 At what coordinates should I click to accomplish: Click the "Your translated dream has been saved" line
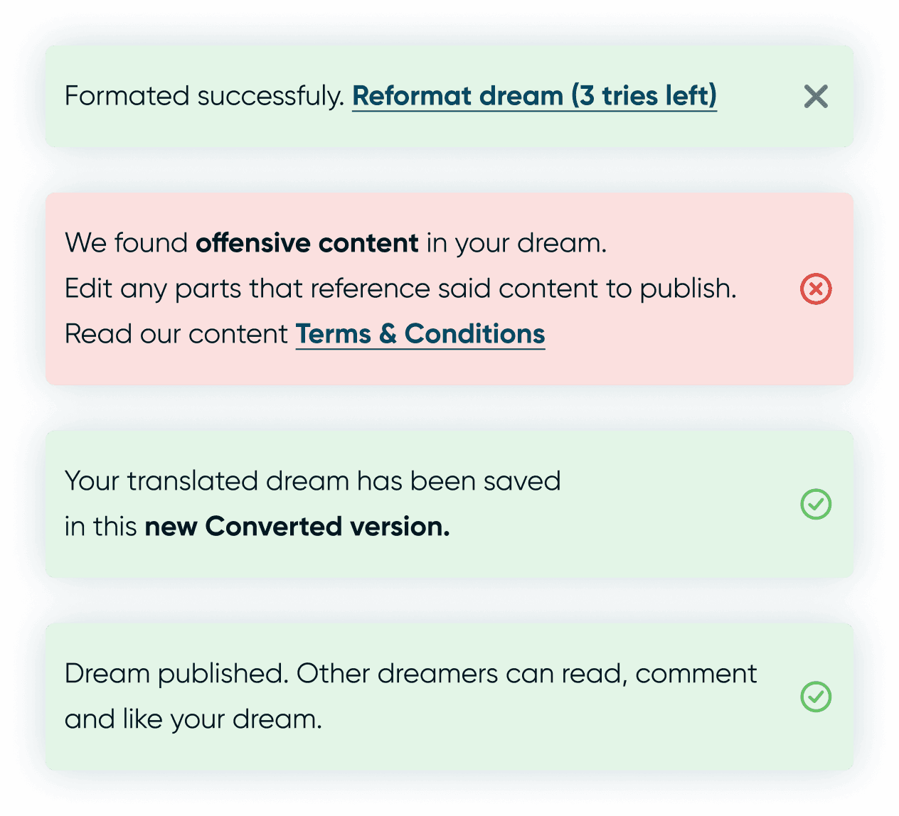coord(312,481)
